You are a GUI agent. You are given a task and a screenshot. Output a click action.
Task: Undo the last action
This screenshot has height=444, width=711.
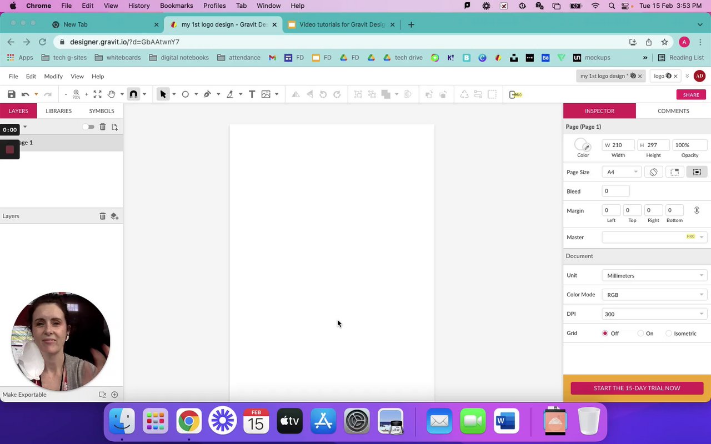(x=25, y=94)
